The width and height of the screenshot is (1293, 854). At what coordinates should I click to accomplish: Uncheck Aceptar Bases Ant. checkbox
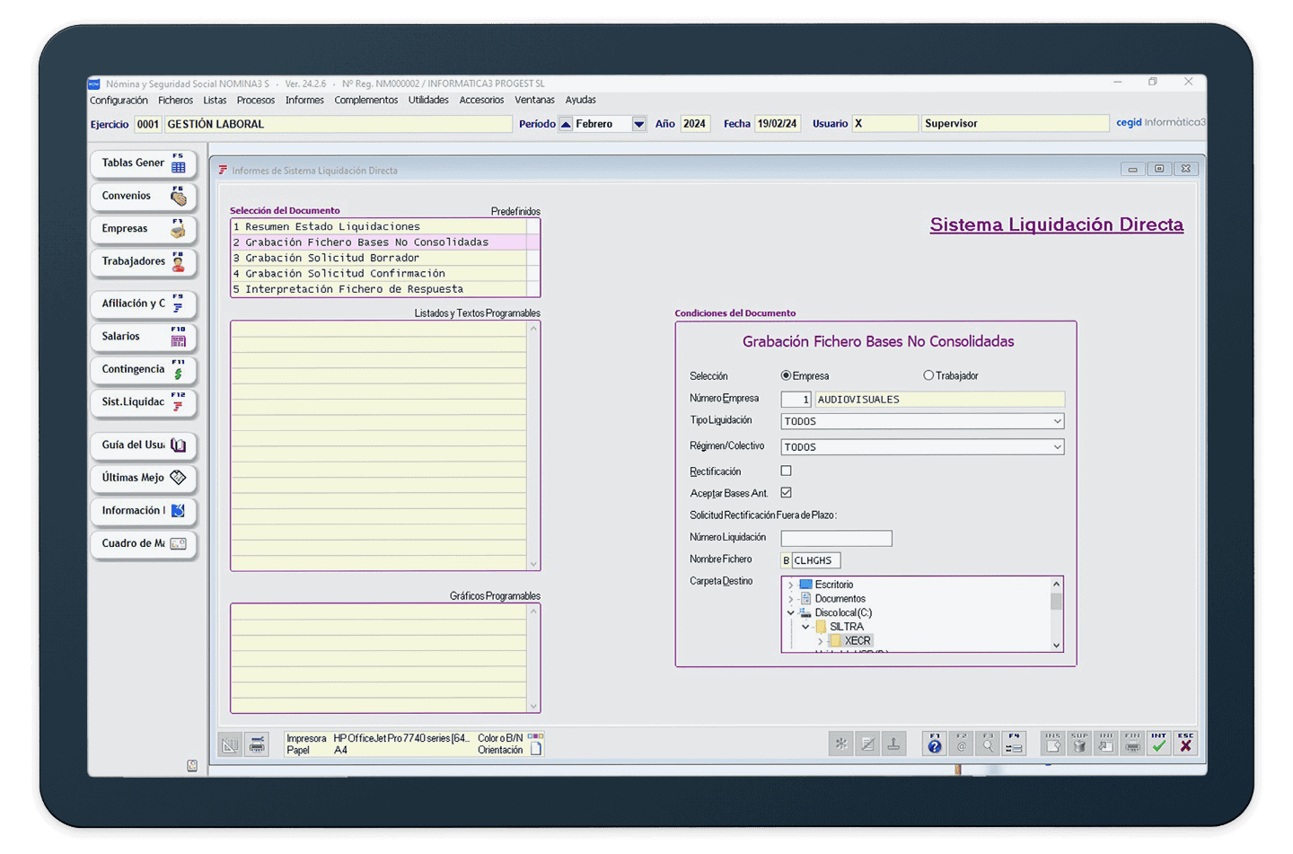[787, 492]
